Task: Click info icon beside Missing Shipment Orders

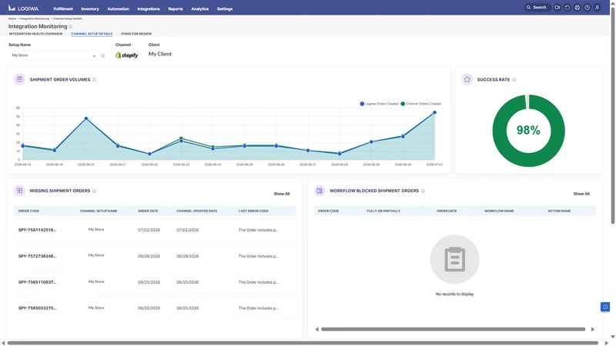Action: 94,191
